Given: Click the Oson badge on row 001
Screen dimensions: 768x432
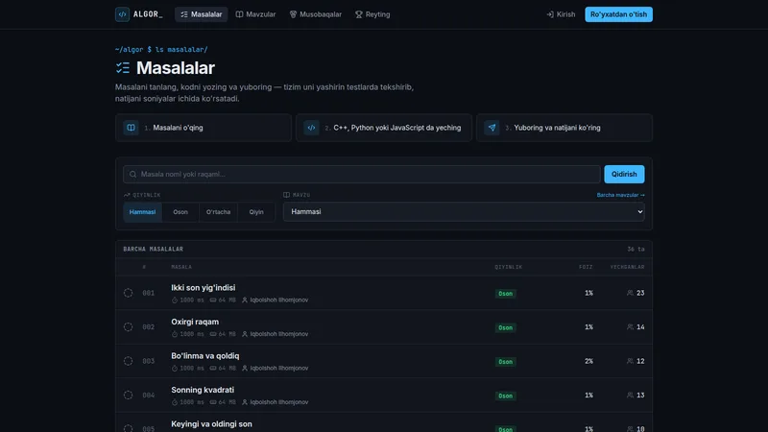Looking at the screenshot, I should pos(505,294).
